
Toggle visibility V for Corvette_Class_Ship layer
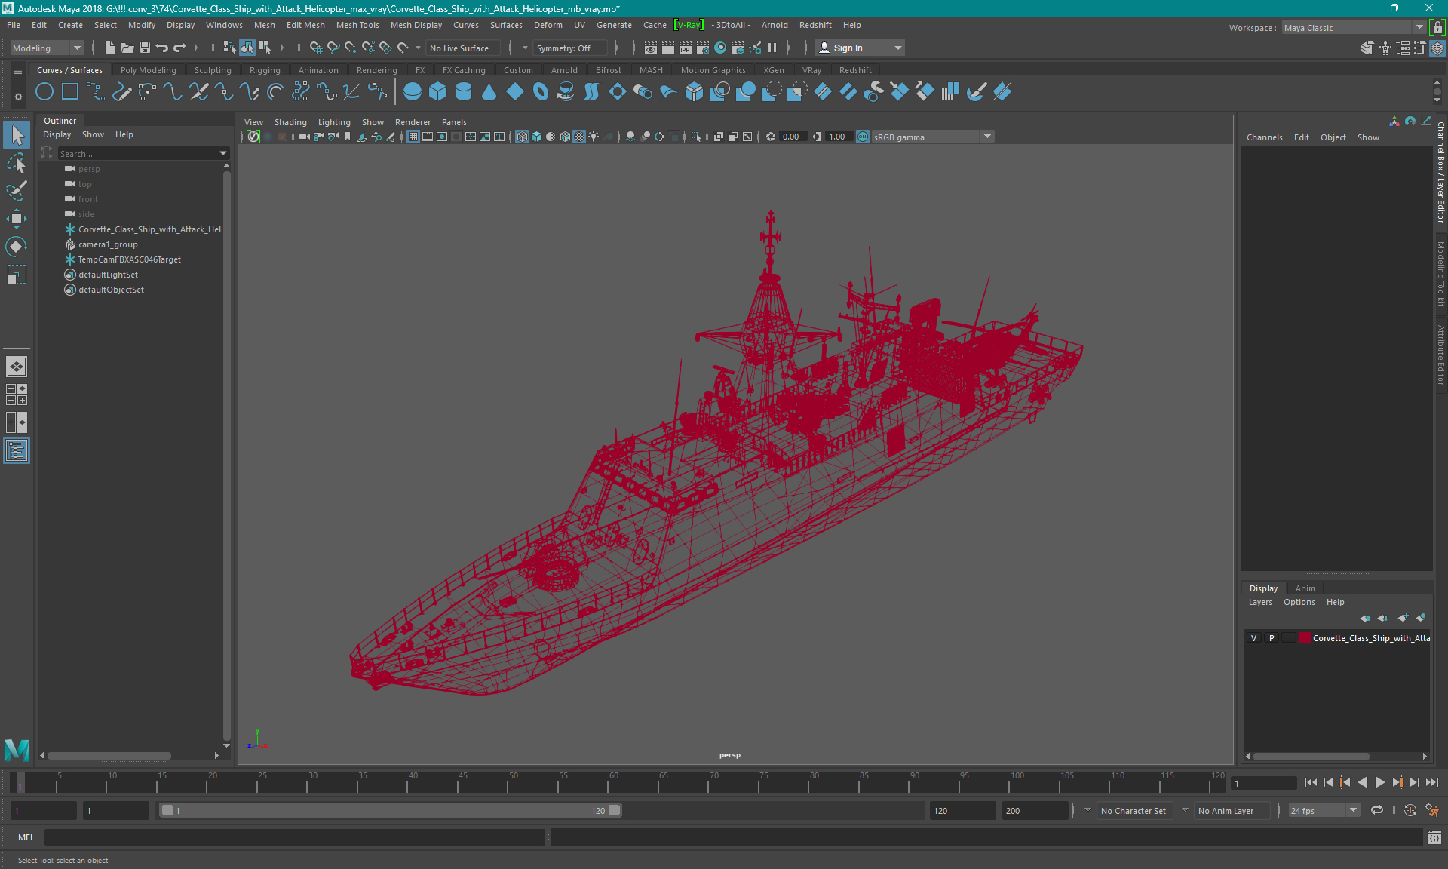click(x=1255, y=638)
